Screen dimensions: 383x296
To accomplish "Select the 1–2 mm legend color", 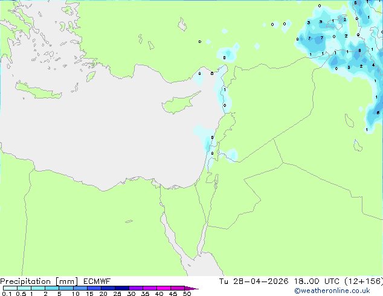I will pos(38,288).
